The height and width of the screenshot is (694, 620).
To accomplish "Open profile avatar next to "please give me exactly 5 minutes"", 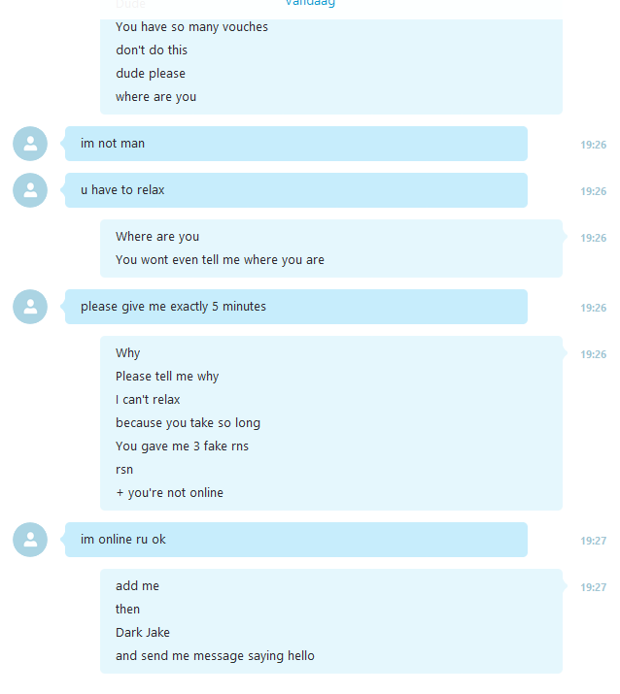I will (30, 307).
